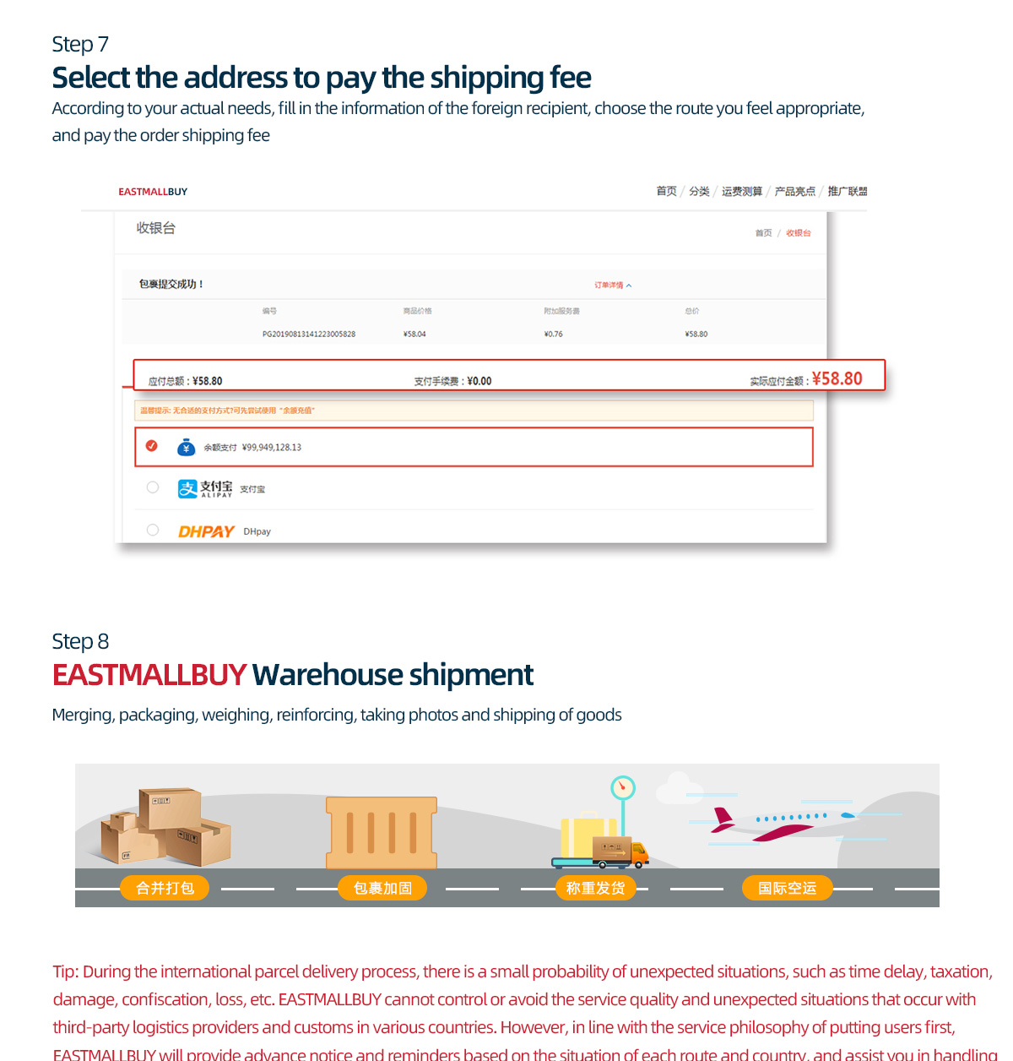Open the 分类 category menu item
The image size is (1013, 1061).
coord(699,192)
